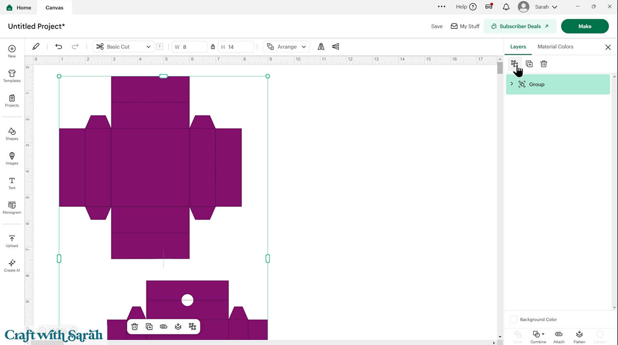618x345 pixels.
Task: Open the Shapes tool in sidebar
Action: tap(12, 134)
